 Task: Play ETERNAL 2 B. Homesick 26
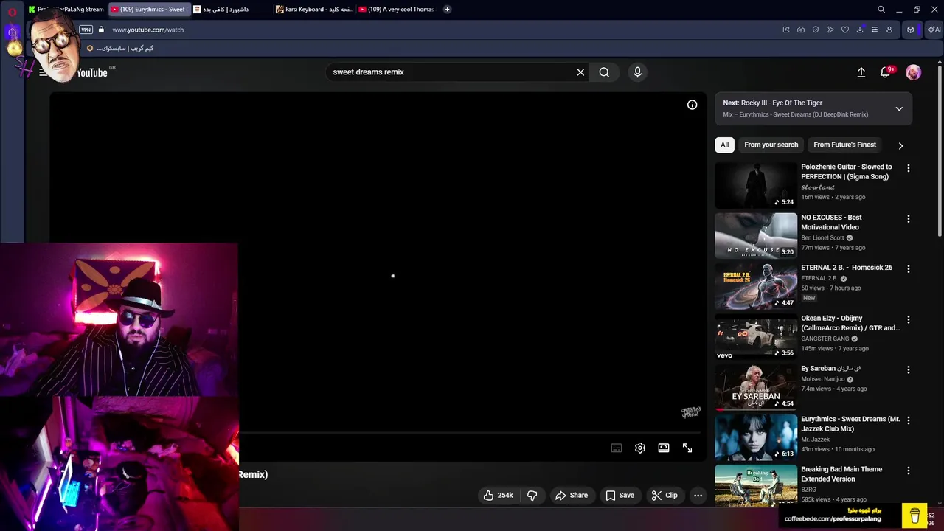756,285
